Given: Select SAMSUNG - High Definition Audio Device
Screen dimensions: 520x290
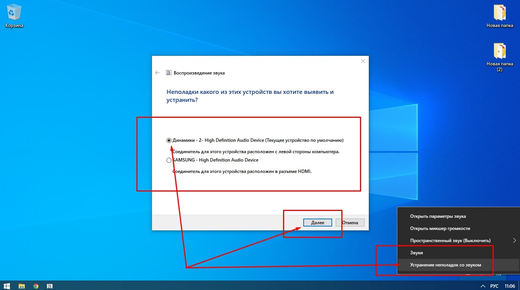Looking at the screenshot, I should 213,160.
